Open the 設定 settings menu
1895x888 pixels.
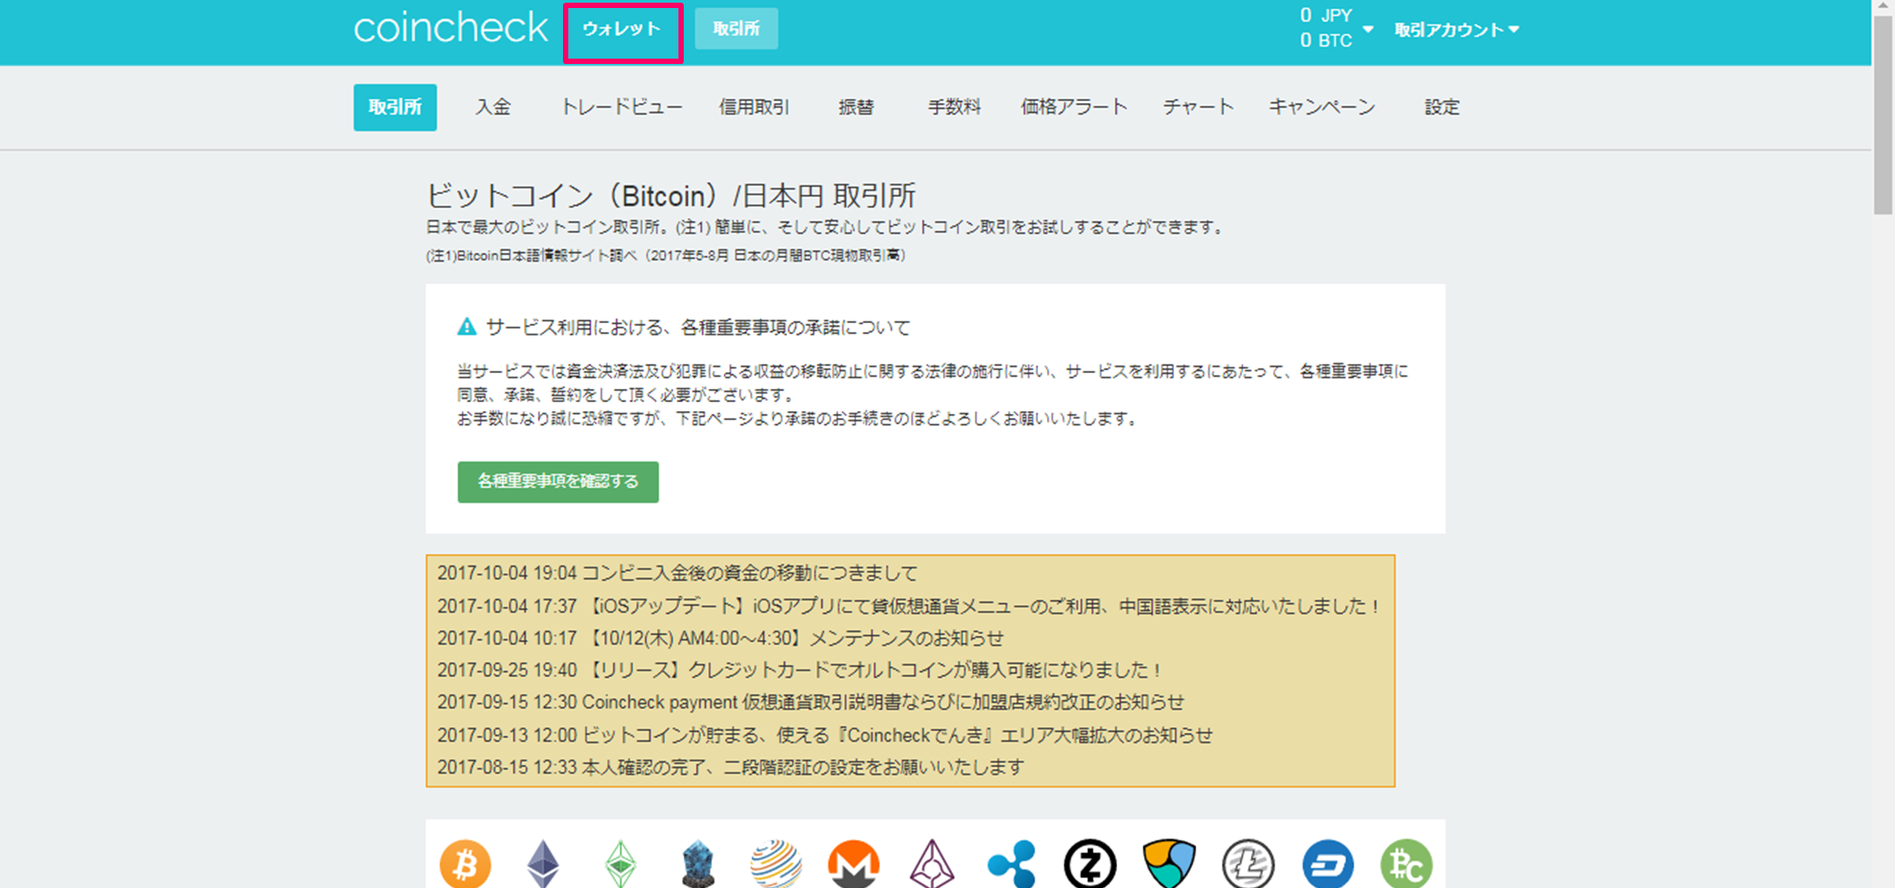click(x=1442, y=107)
